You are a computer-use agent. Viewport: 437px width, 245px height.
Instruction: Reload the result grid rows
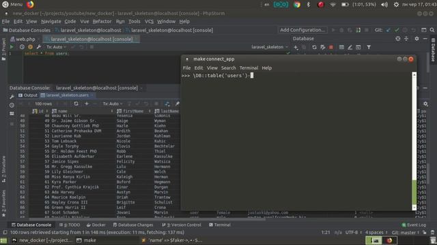click(x=76, y=103)
